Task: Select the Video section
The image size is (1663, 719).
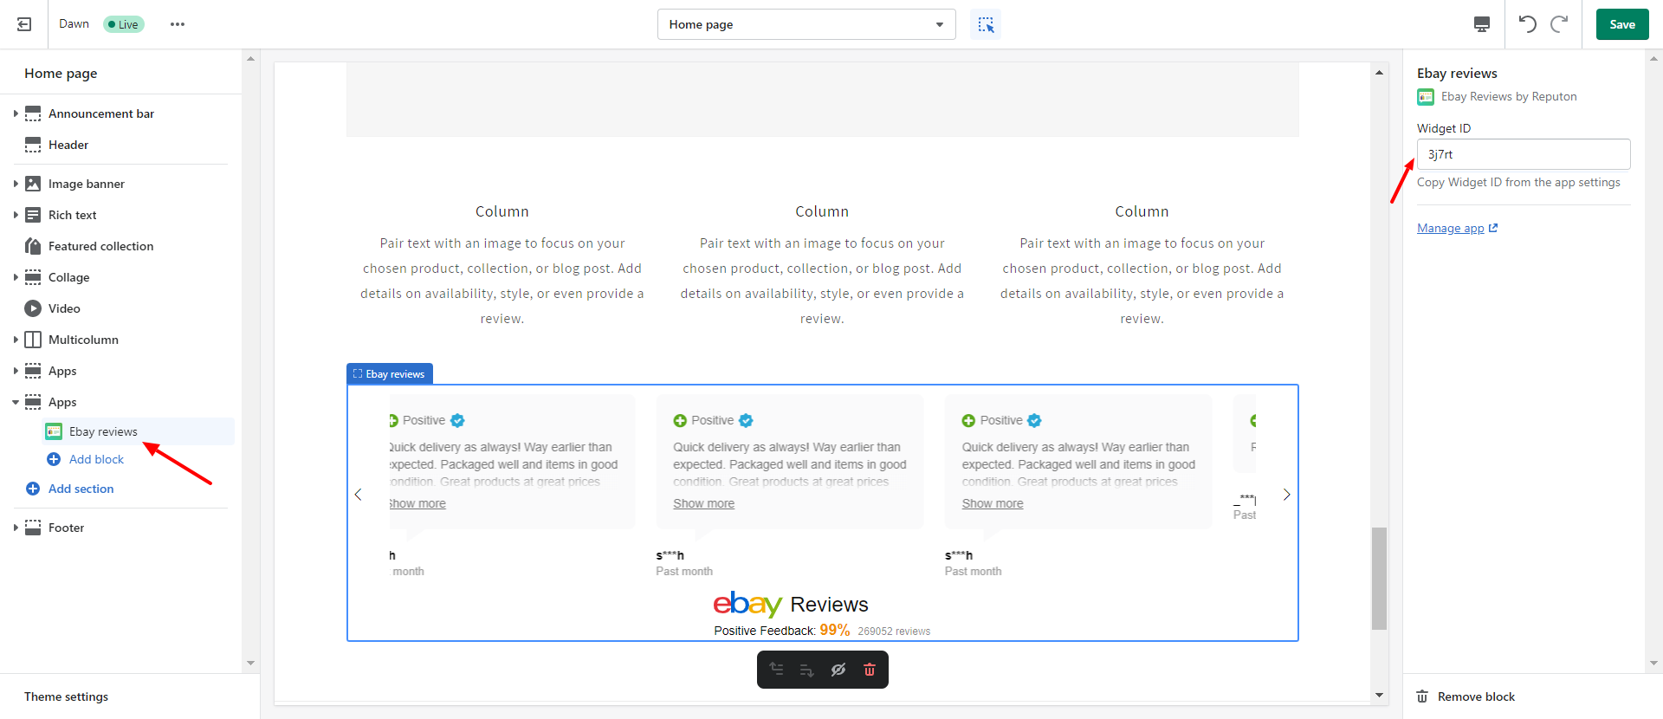Action: pos(64,308)
